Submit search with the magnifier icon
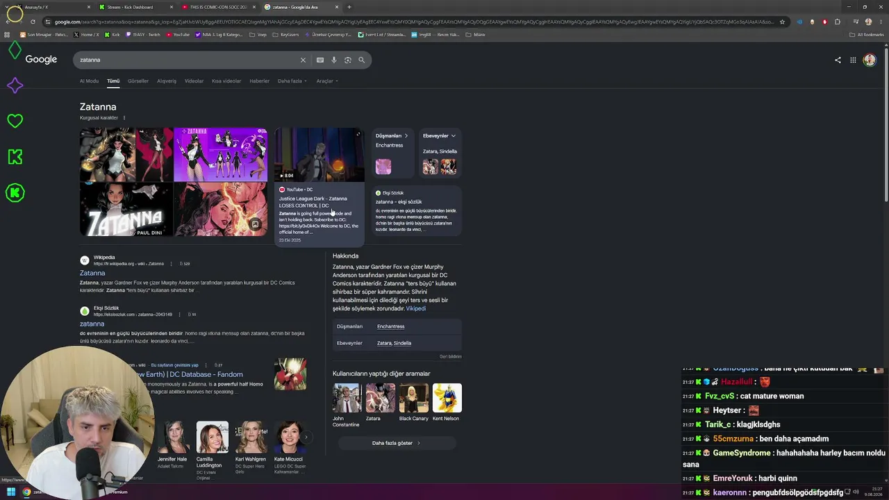The width and height of the screenshot is (889, 500). (361, 60)
